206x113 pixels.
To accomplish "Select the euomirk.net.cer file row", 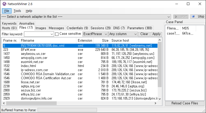I will (80, 62).
